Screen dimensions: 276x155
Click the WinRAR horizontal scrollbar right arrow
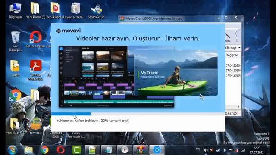coord(239,107)
